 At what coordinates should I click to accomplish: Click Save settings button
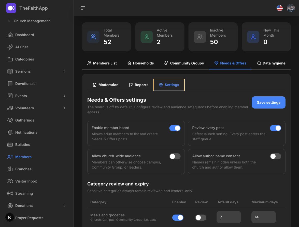point(268,102)
